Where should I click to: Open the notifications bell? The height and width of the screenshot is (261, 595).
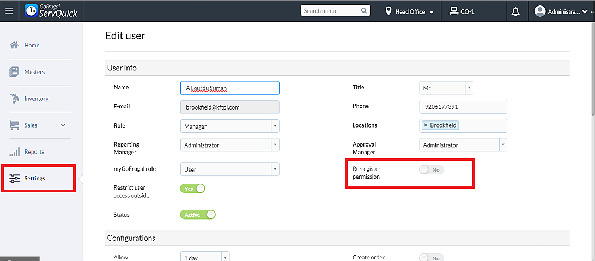point(515,11)
